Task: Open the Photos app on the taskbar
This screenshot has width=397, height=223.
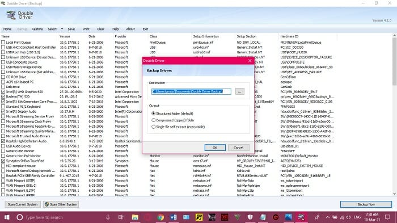Action: tap(288, 217)
